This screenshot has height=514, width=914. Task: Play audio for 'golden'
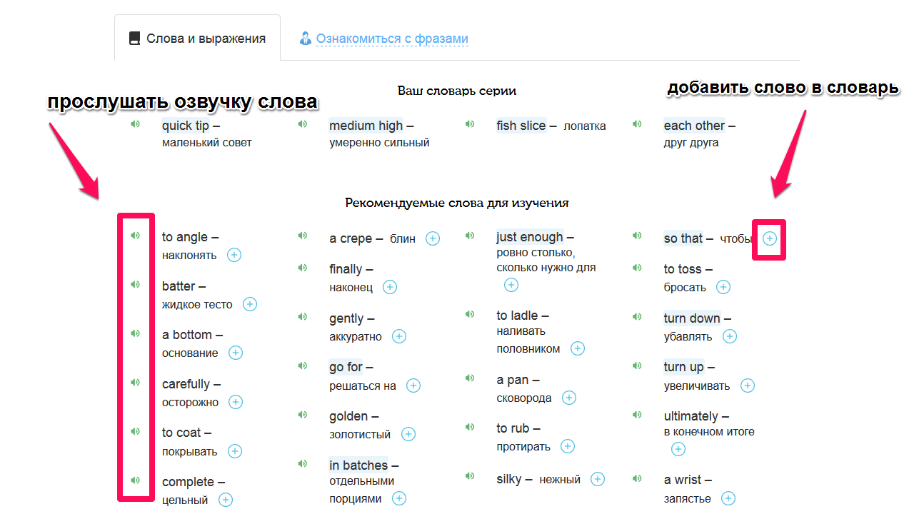303,415
